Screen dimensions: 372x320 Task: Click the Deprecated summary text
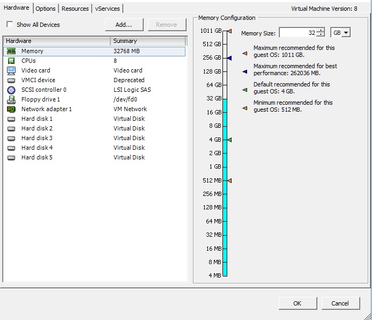click(129, 80)
